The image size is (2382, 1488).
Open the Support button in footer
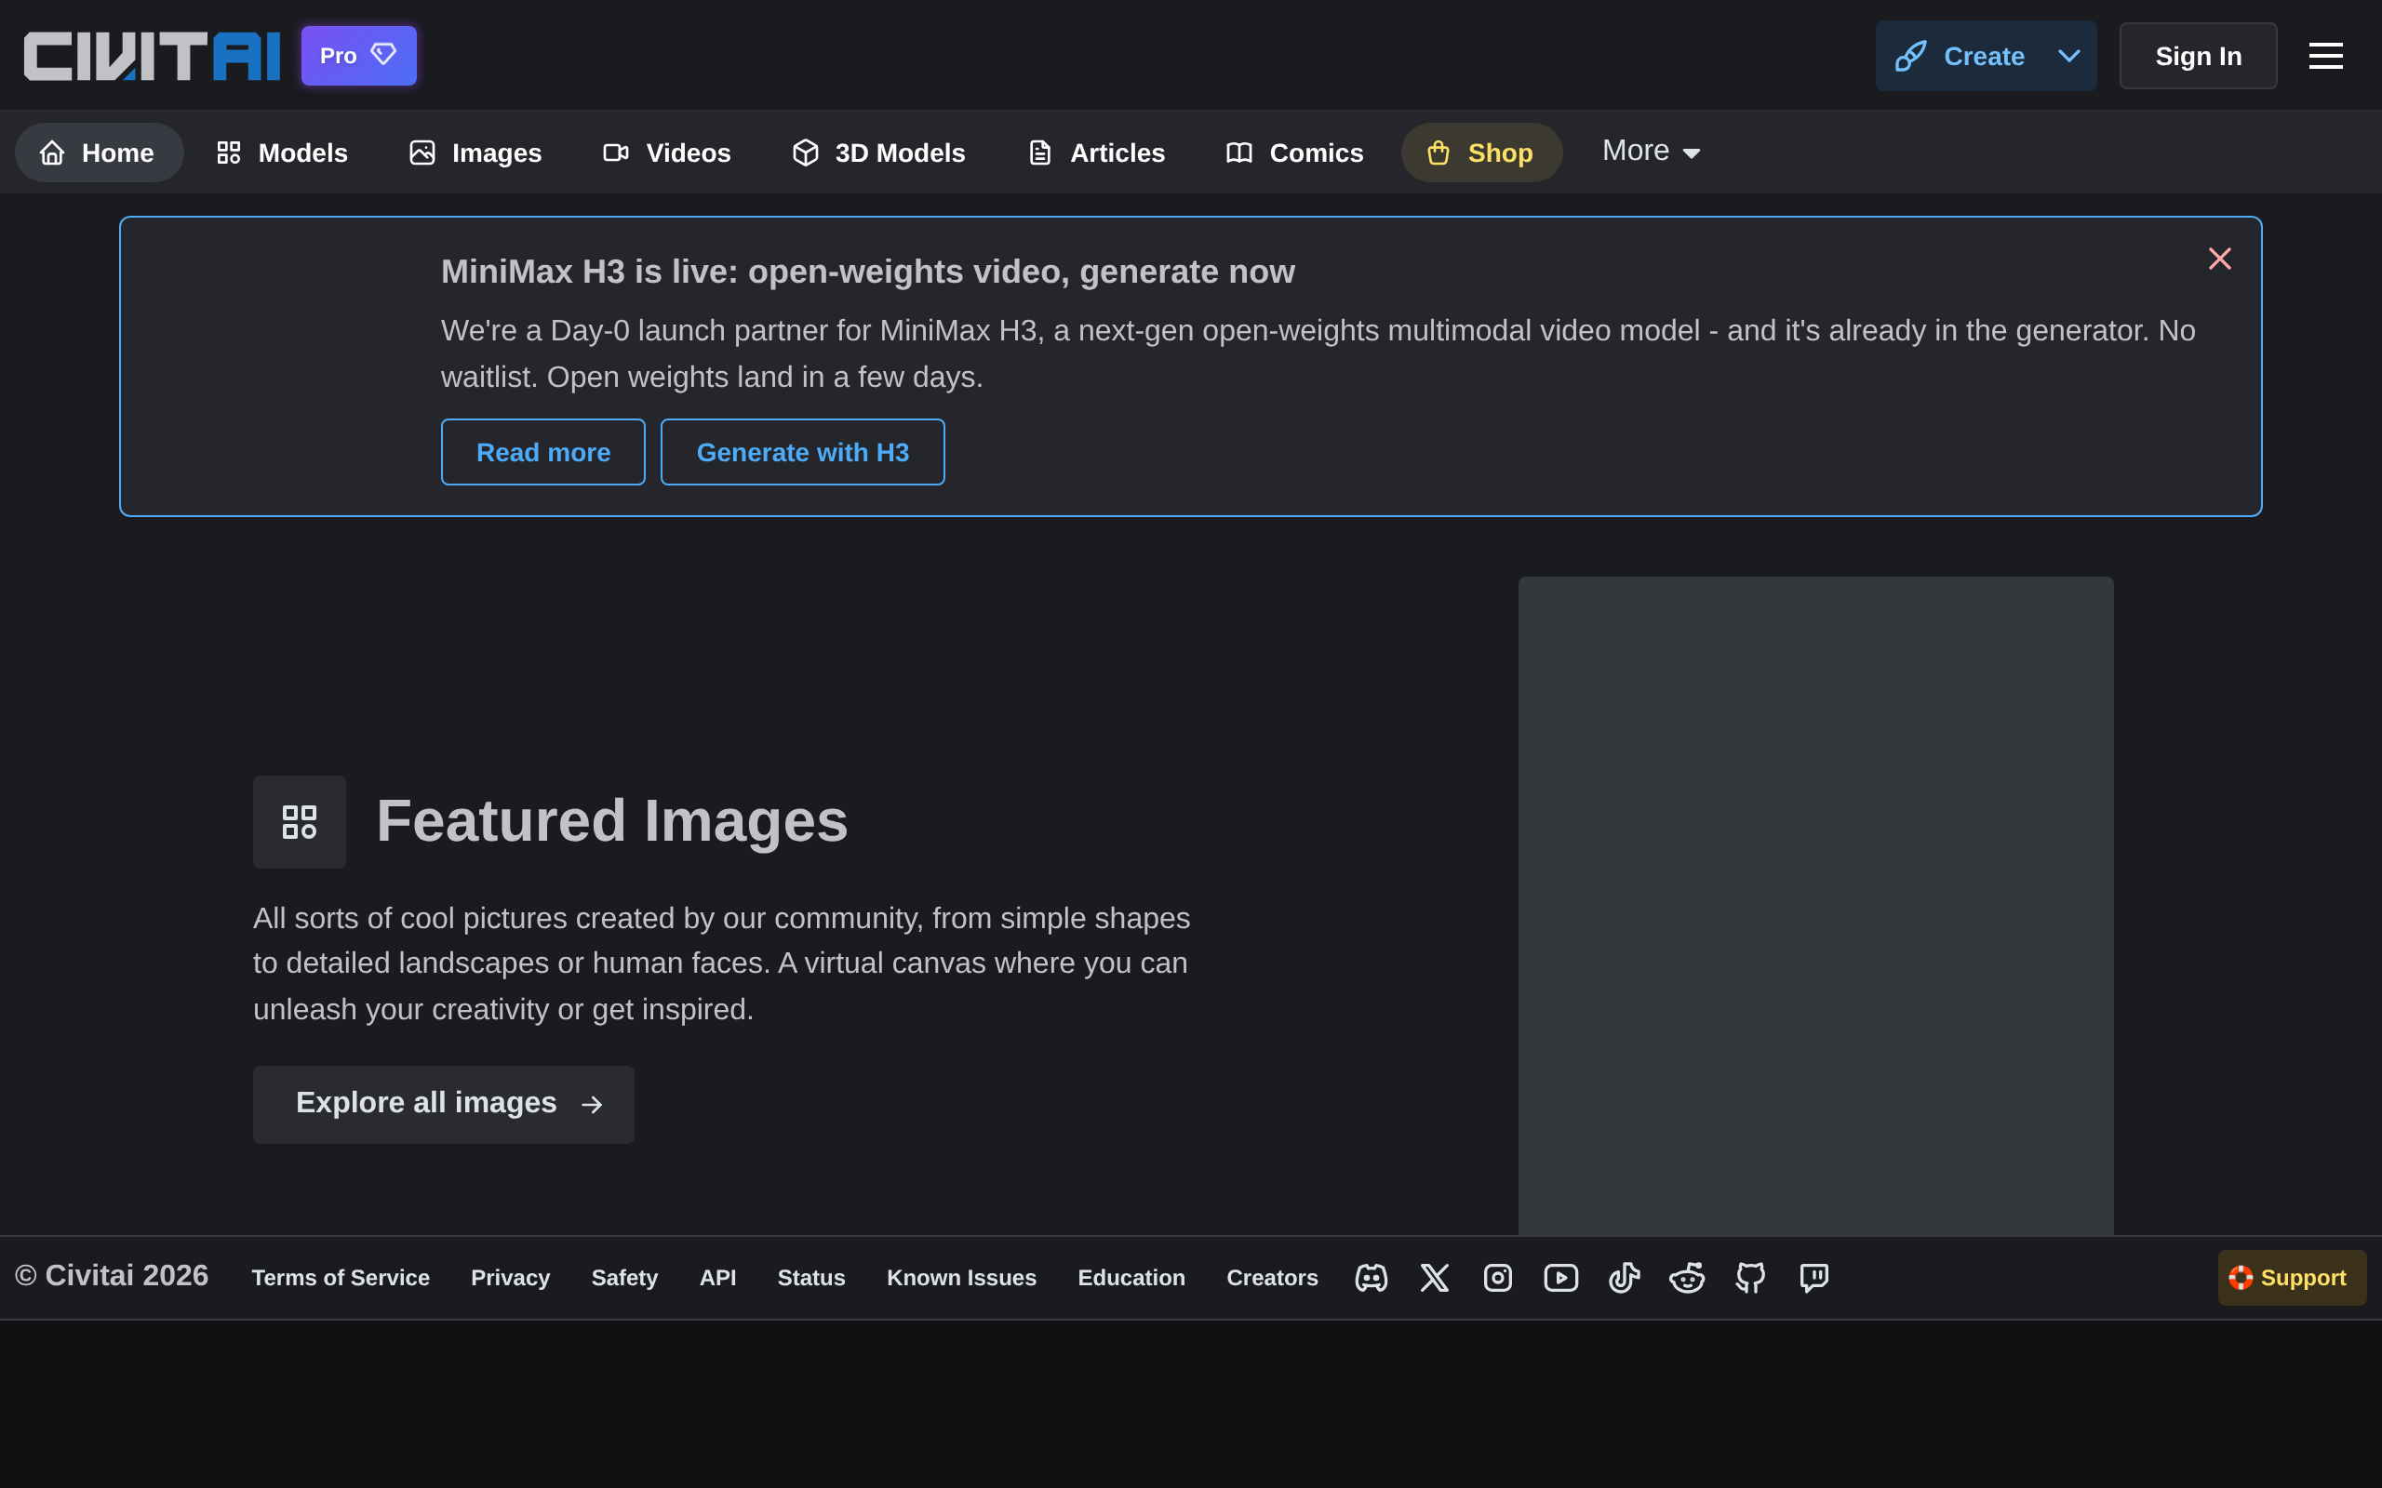tap(2292, 1278)
